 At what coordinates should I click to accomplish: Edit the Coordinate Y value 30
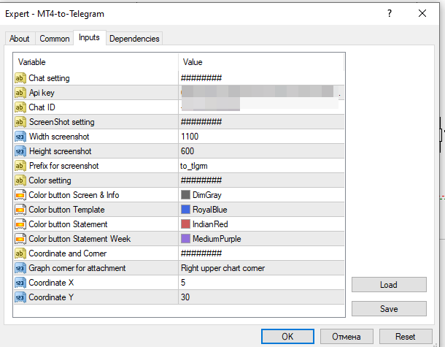point(261,297)
